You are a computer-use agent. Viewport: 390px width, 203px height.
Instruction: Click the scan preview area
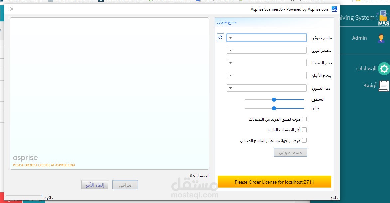pos(109,93)
